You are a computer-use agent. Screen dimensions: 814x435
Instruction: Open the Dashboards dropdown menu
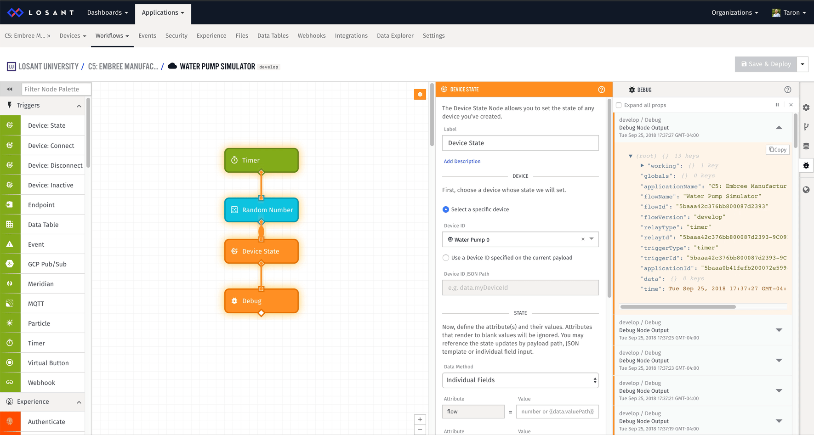(x=108, y=12)
